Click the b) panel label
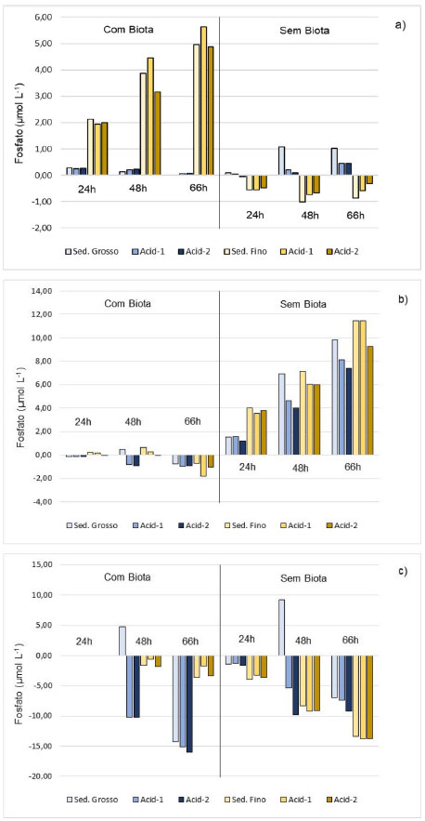425x821 pixels. pyautogui.click(x=401, y=299)
